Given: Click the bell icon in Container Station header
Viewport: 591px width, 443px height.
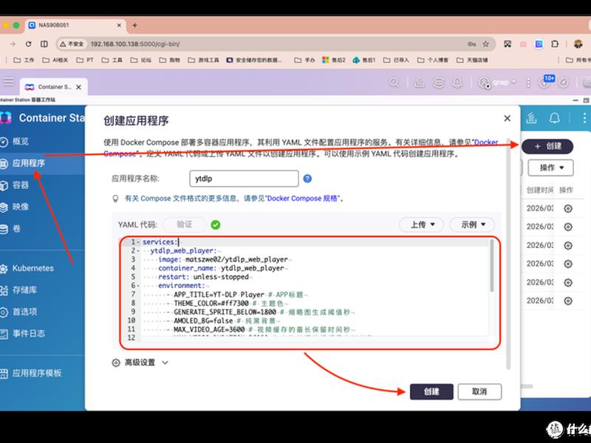Looking at the screenshot, I should point(555,118).
